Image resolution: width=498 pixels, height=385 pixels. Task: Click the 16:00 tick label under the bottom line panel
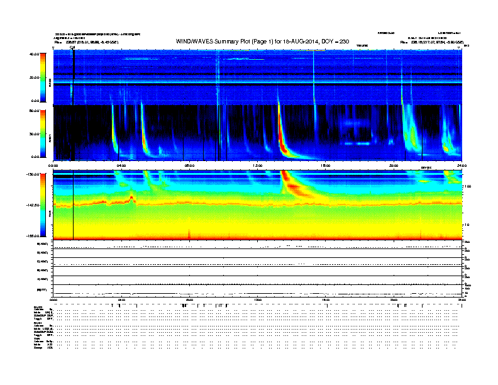coord(326,300)
